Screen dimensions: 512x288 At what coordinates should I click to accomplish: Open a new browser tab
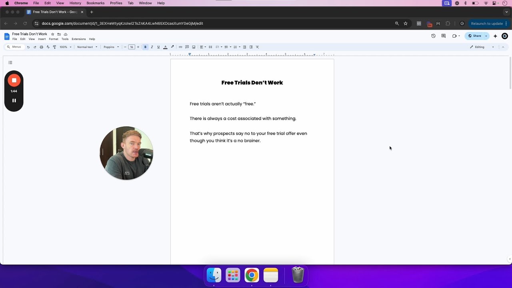92,12
